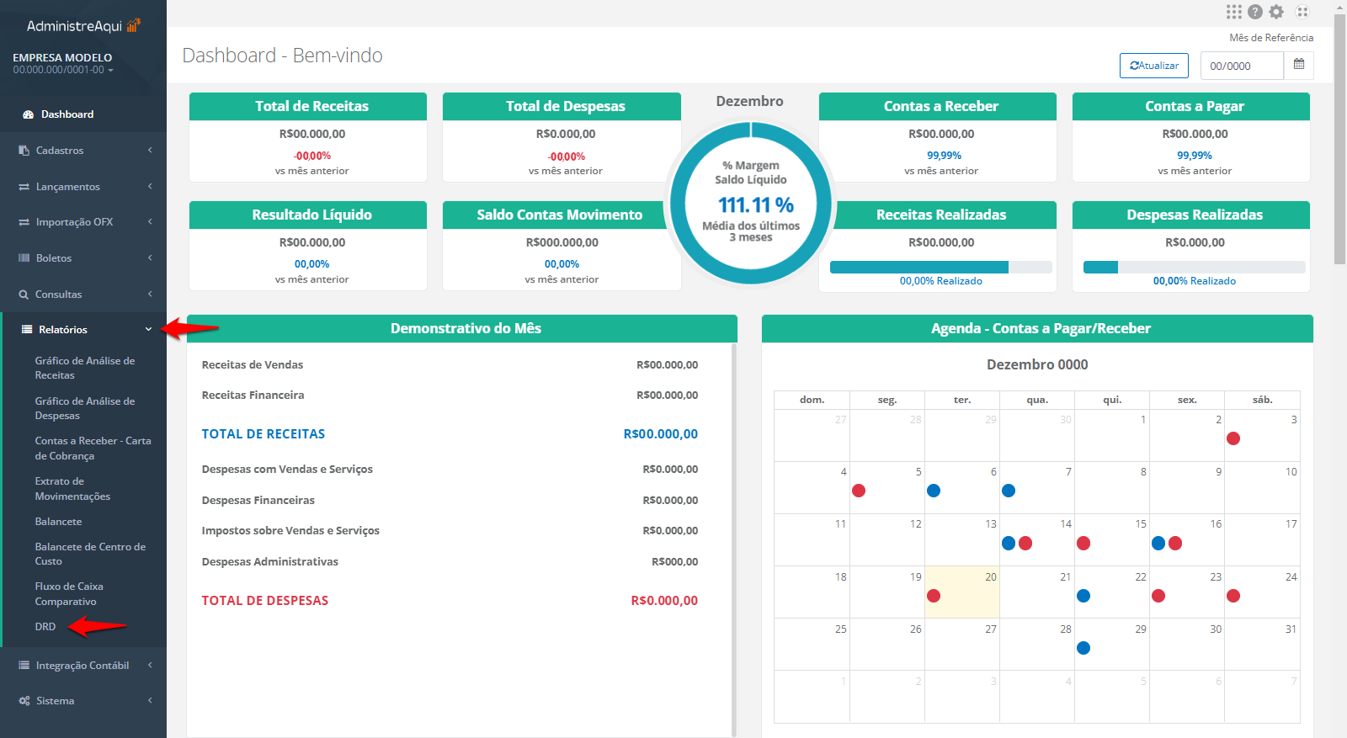
Task: Click the Sistema gears icon
Action: click(x=24, y=701)
